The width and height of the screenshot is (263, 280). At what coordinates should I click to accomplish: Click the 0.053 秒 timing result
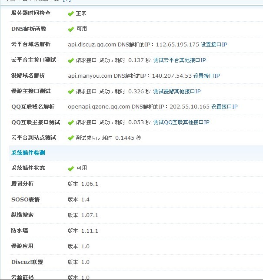point(139,122)
